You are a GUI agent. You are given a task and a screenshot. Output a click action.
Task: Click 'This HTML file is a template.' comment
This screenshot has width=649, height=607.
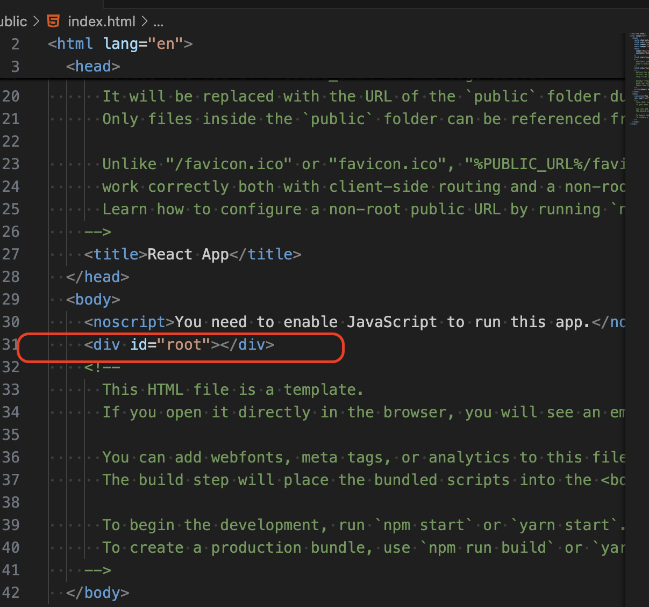(233, 389)
